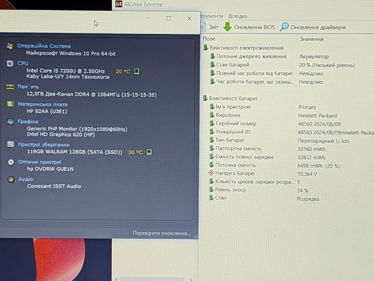Click the RAM memory icon beside Пам'ять
The width and height of the screenshot is (374, 281).
coord(10,87)
